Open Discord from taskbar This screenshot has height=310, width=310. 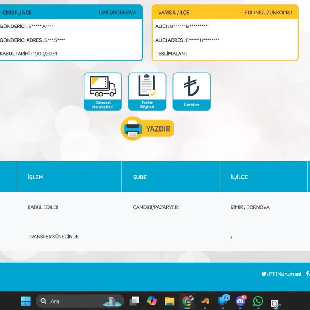[241, 301]
